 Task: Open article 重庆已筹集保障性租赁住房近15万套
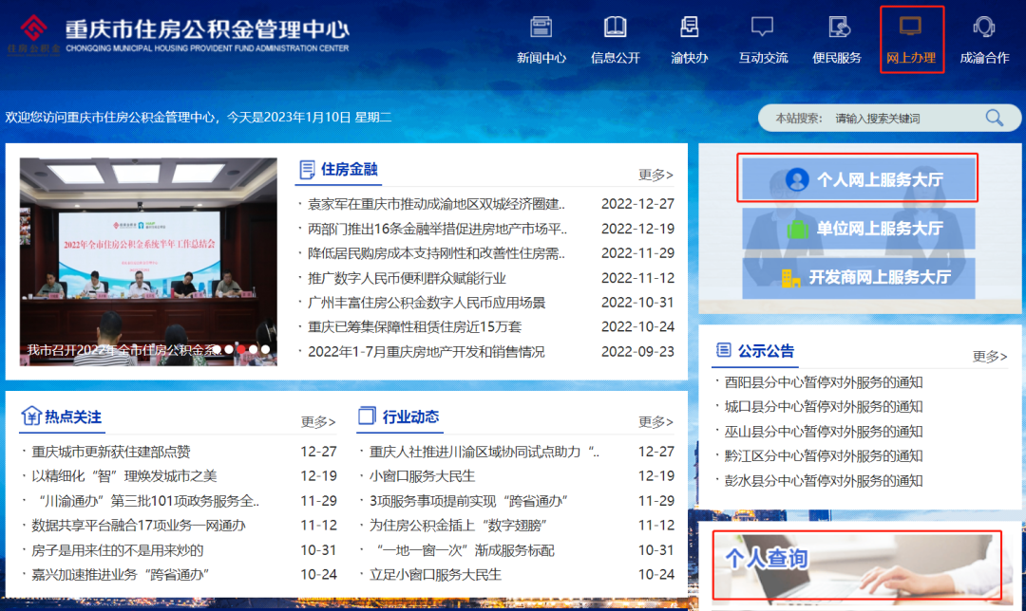(415, 326)
